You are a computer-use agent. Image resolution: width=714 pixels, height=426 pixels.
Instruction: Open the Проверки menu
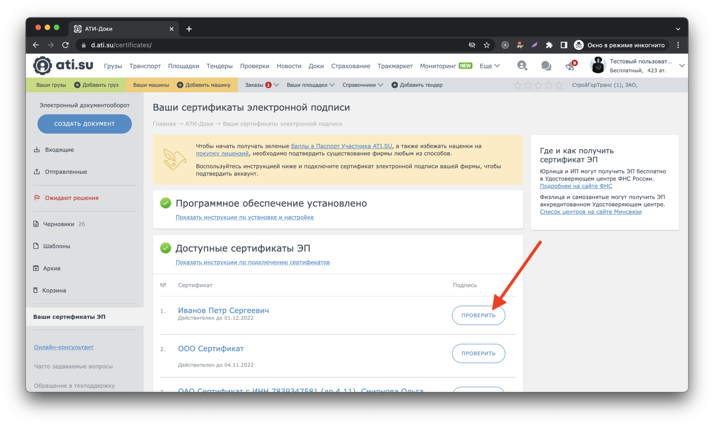point(255,66)
